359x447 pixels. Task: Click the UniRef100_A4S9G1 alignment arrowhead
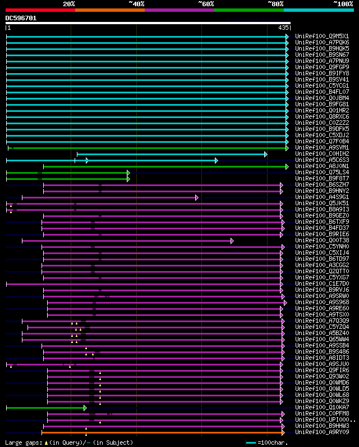[196, 197]
